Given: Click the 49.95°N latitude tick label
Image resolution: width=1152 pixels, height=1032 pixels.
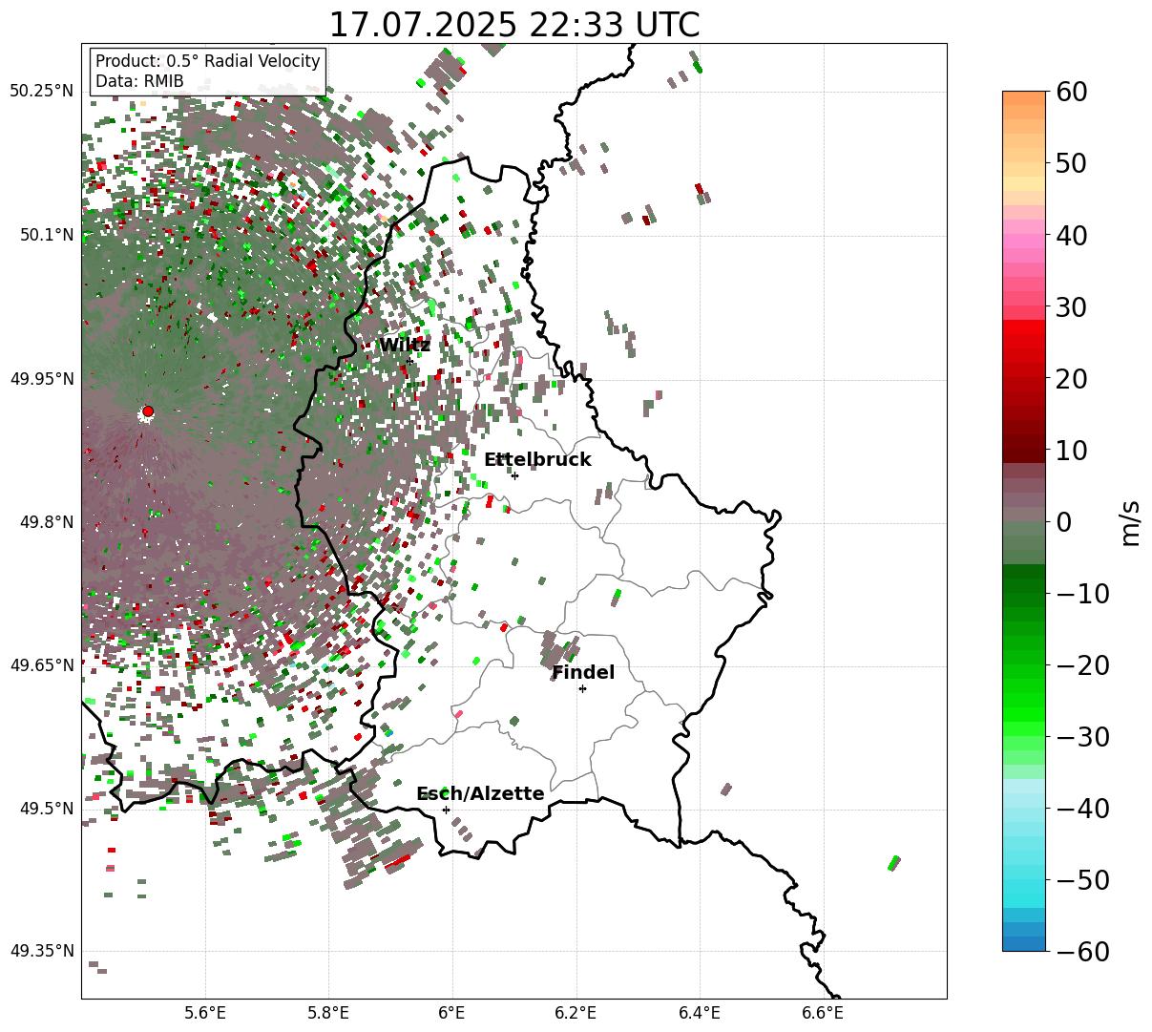Looking at the screenshot, I should click(x=42, y=379).
